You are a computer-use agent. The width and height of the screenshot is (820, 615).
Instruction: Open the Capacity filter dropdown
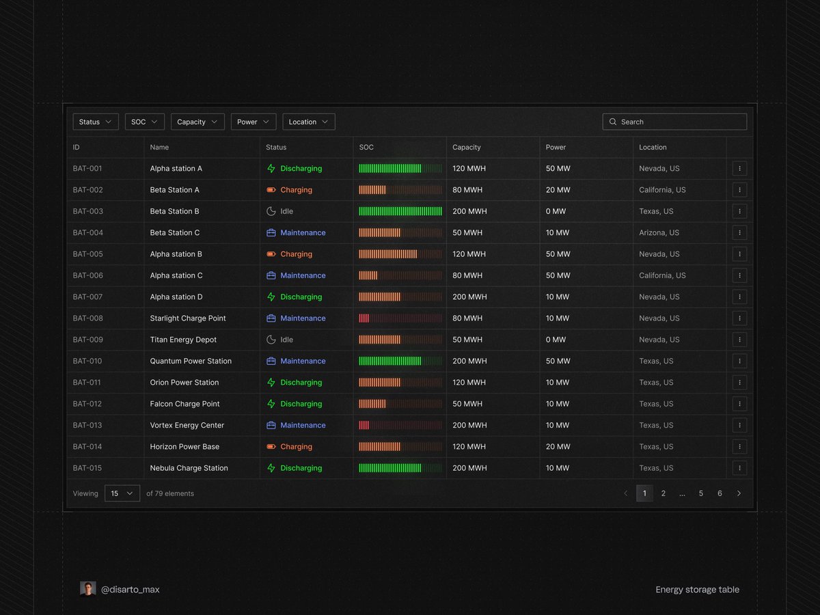[197, 122]
